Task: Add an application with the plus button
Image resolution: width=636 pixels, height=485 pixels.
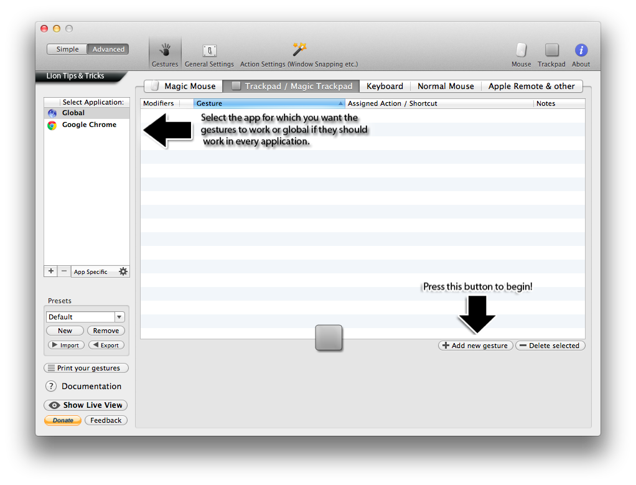Action: pos(51,271)
